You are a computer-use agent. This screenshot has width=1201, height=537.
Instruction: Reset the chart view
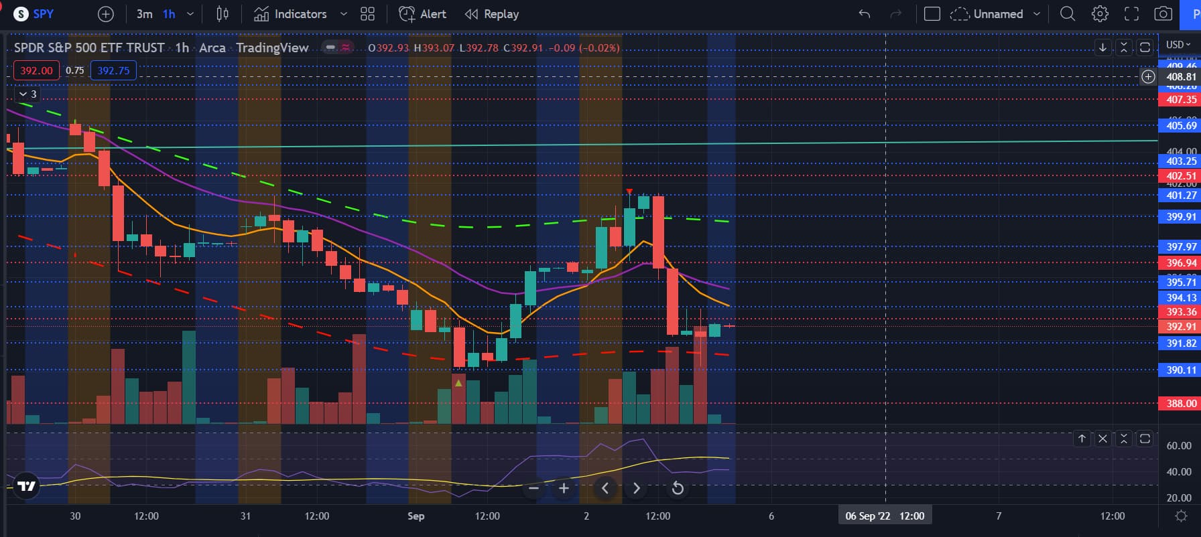click(678, 488)
